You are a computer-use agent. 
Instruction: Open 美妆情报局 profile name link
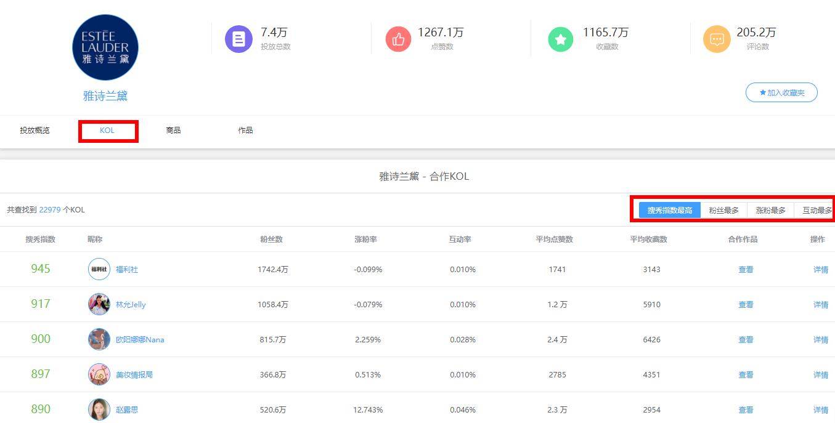click(x=134, y=375)
